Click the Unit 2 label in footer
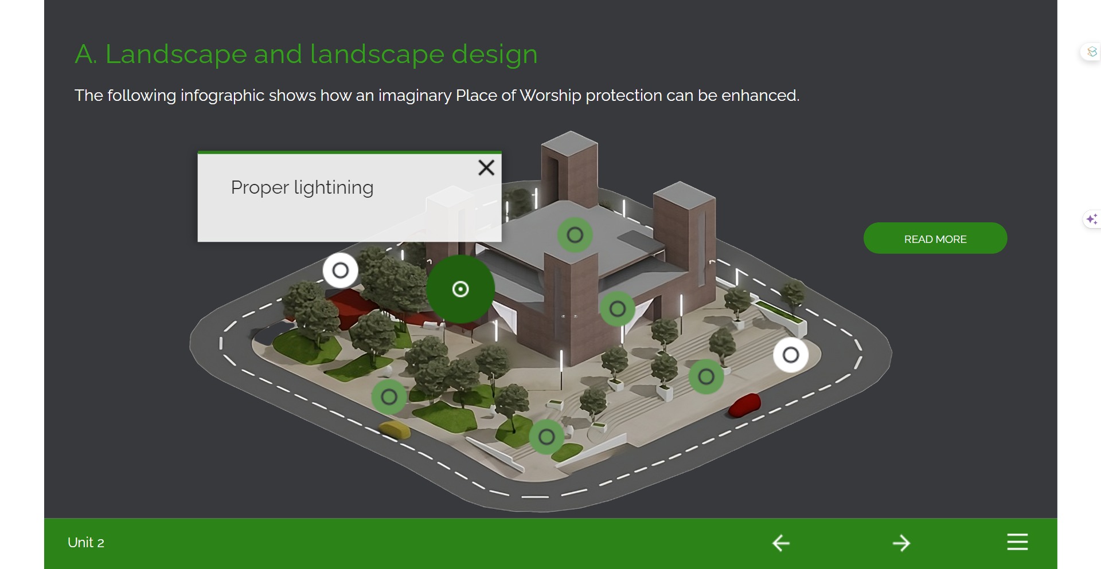Screen dimensions: 1101x569 (86, 543)
